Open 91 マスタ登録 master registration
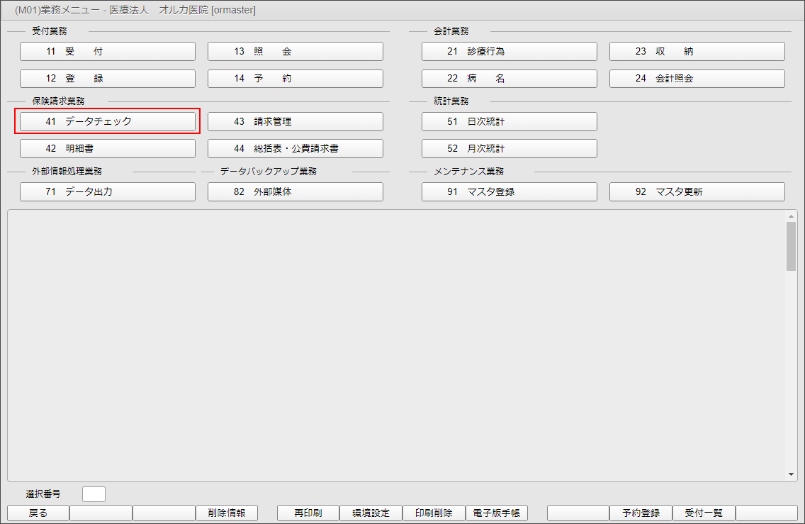Screen dimensions: 805x524 pos(509,192)
